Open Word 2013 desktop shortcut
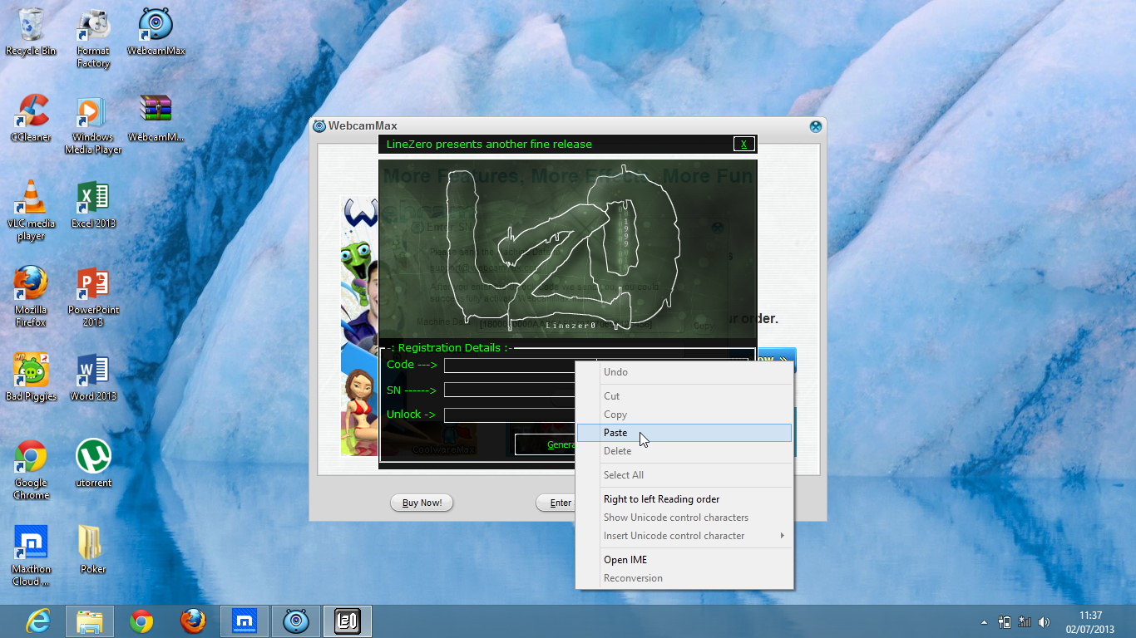 pyautogui.click(x=93, y=377)
